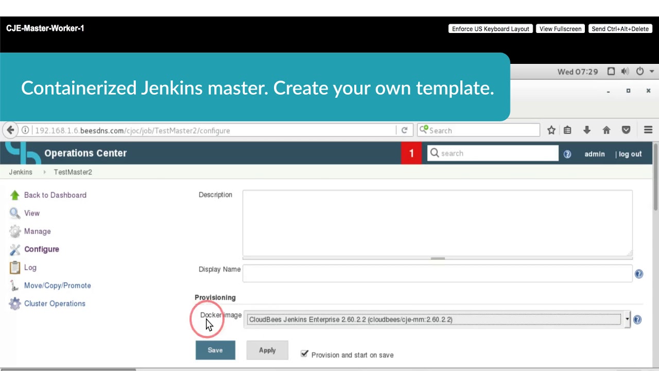Open the red notification badge showing 1

[411, 153]
